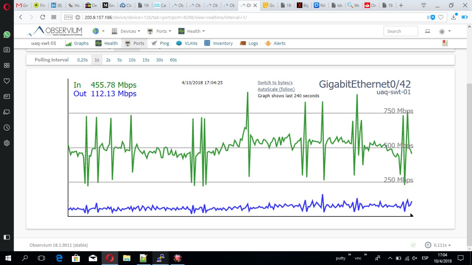Screen dimensions: 472x265
Task: Click the Observium Search field
Action: coord(400,31)
